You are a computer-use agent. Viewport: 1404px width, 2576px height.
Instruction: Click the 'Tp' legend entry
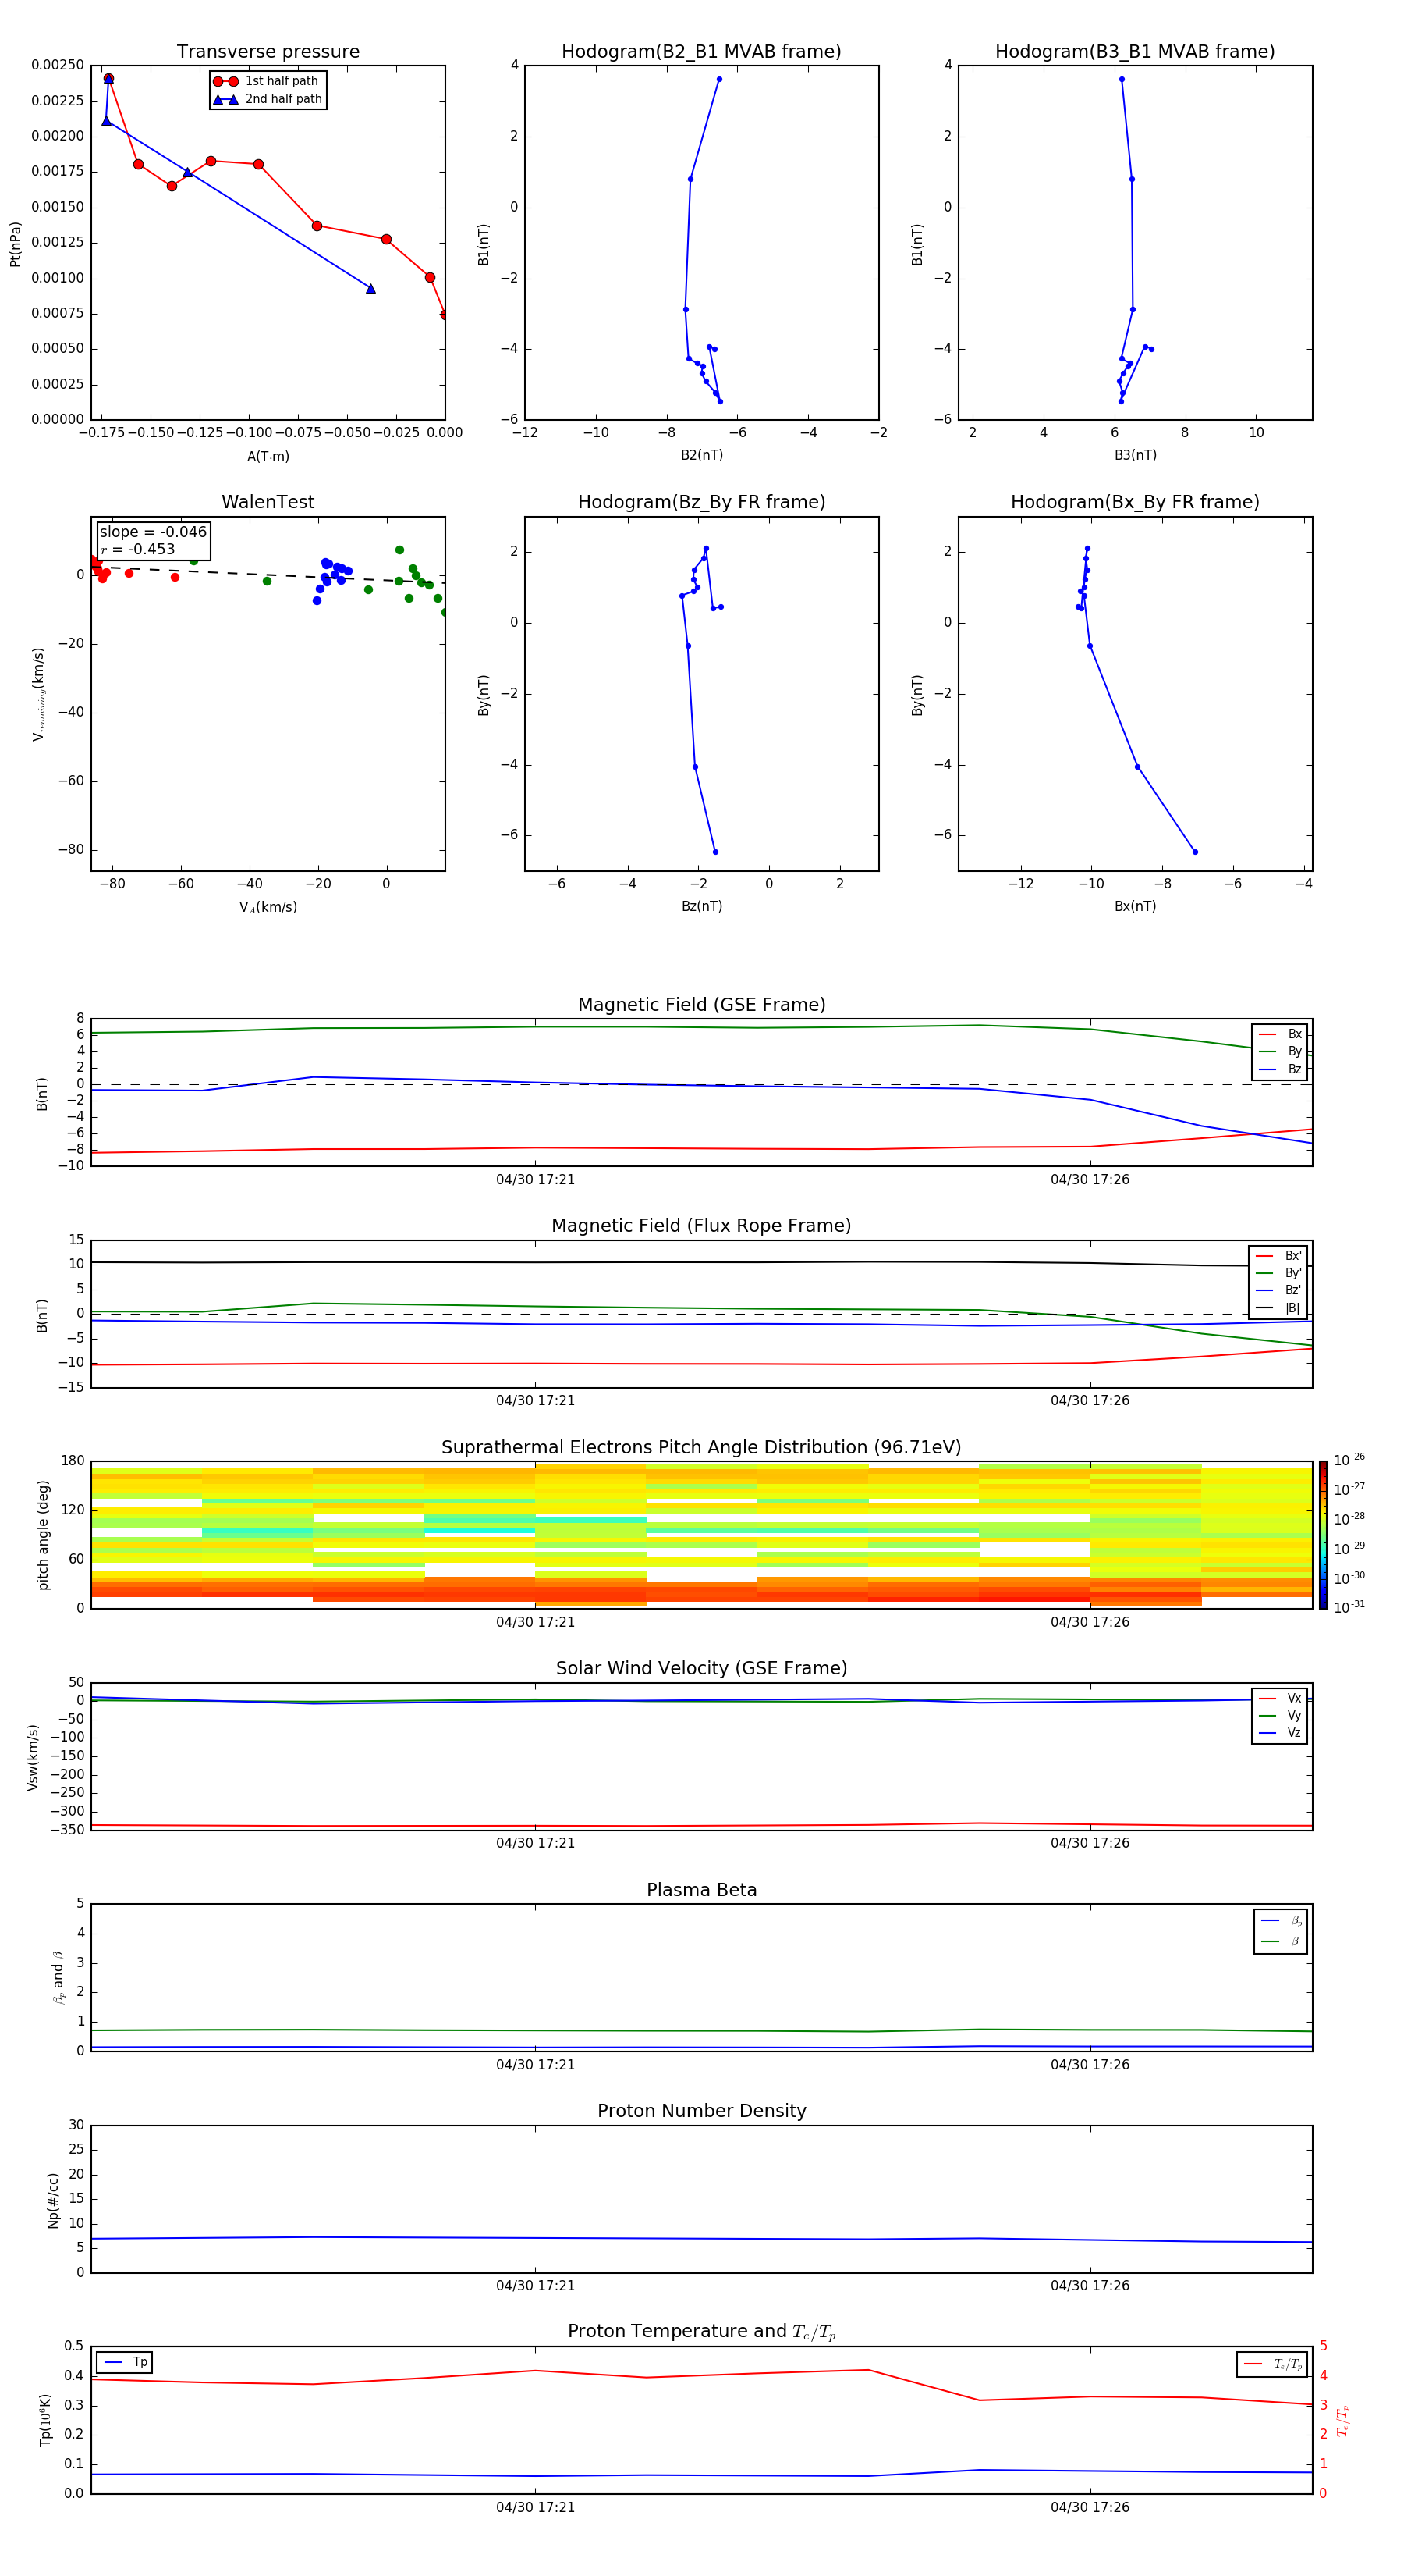(x=124, y=2362)
